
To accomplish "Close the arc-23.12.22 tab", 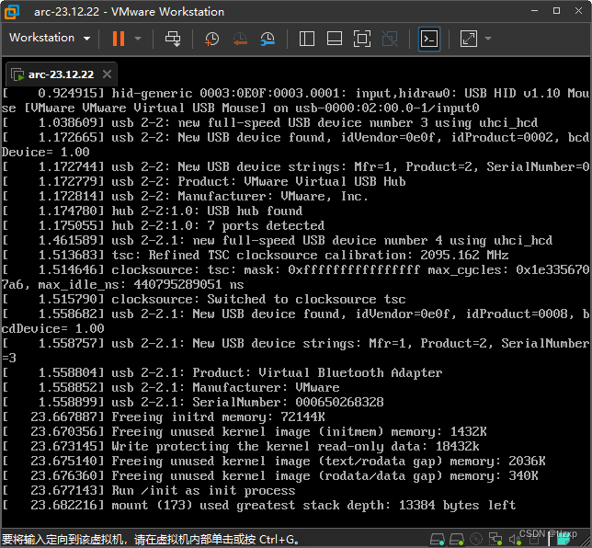I will point(108,74).
